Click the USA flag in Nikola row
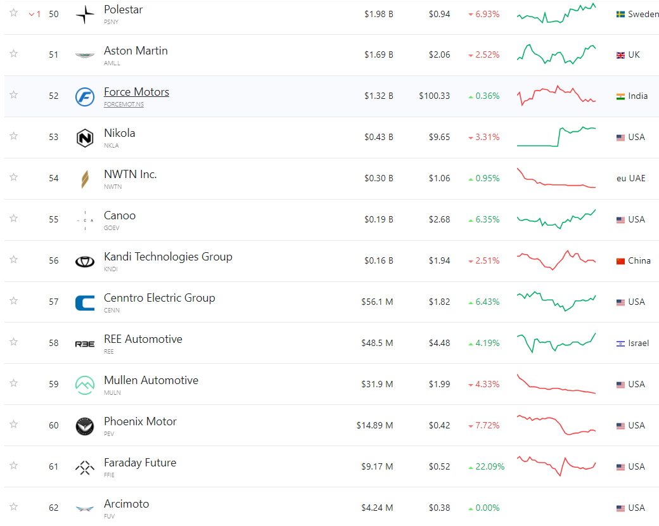This screenshot has height=526, width=659. click(620, 138)
